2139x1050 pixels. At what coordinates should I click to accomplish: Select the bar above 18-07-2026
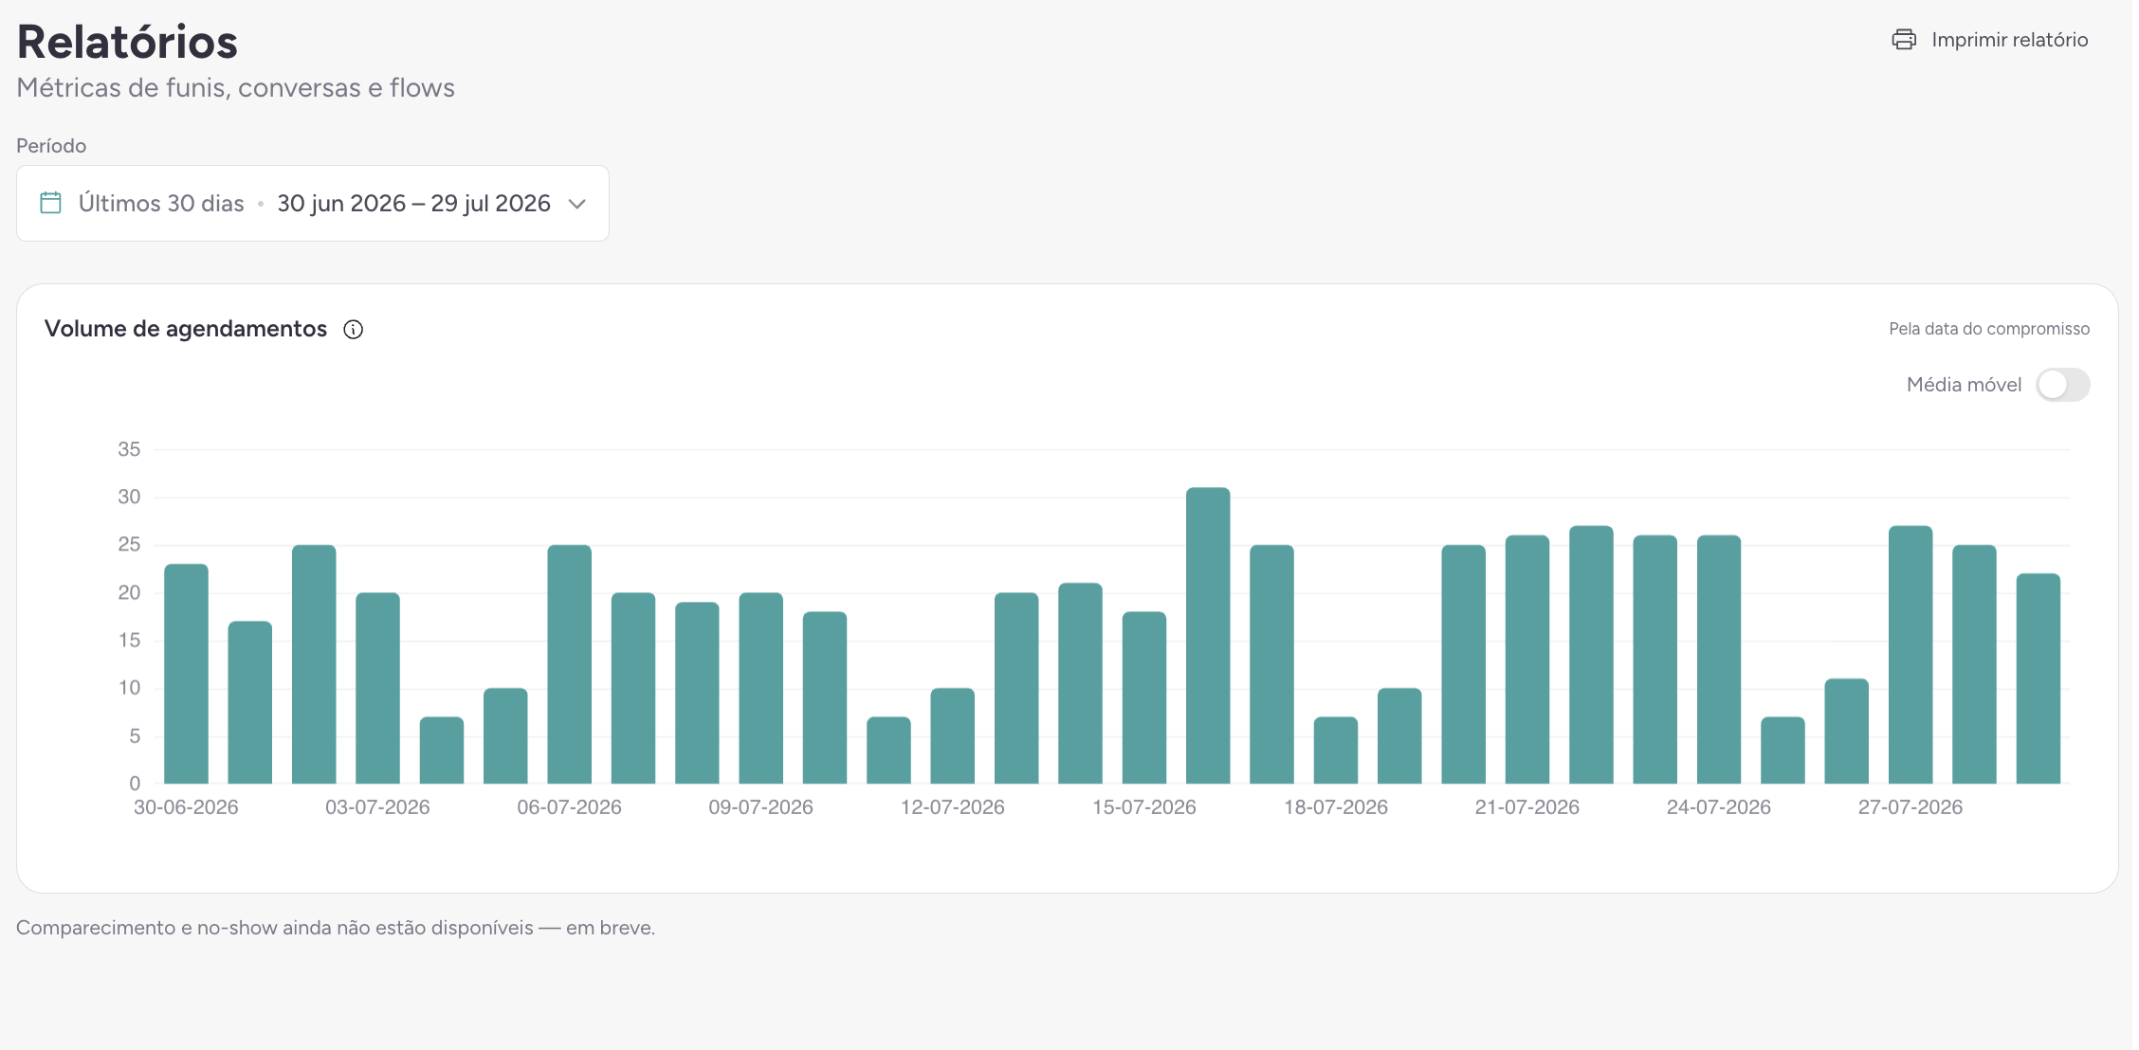coord(1336,751)
